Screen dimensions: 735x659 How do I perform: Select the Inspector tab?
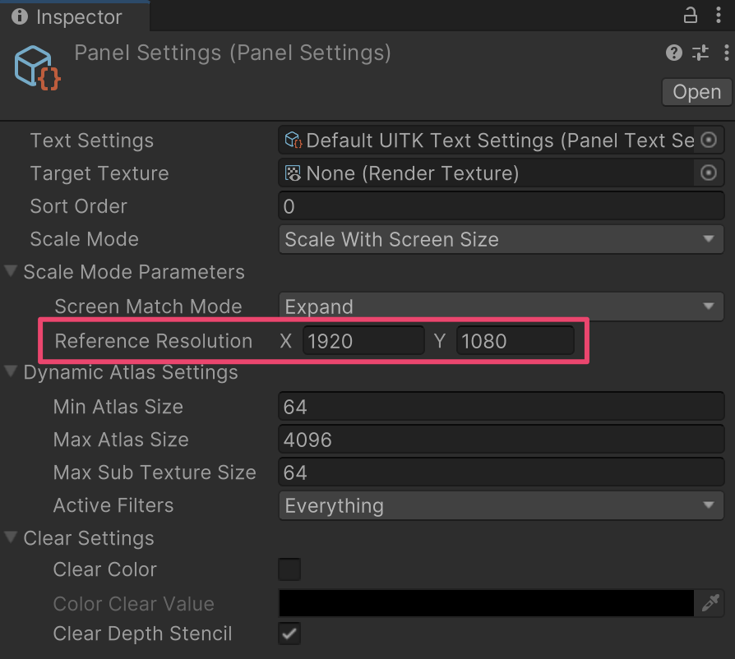(75, 17)
